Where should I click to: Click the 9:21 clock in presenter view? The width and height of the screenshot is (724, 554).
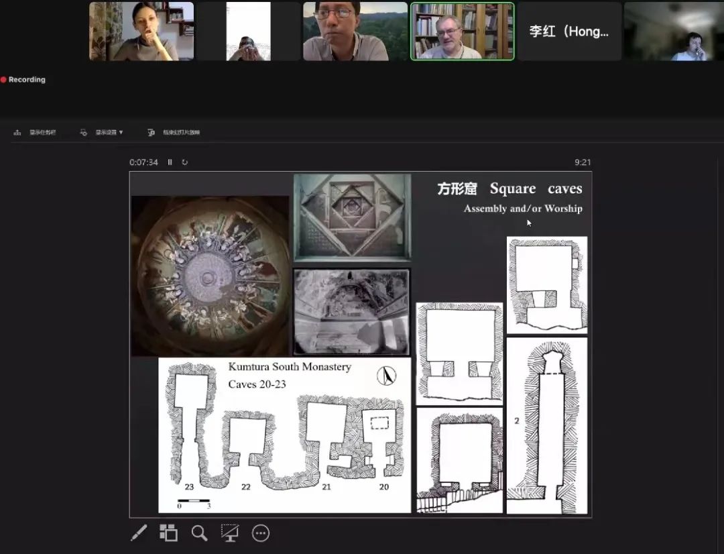583,162
